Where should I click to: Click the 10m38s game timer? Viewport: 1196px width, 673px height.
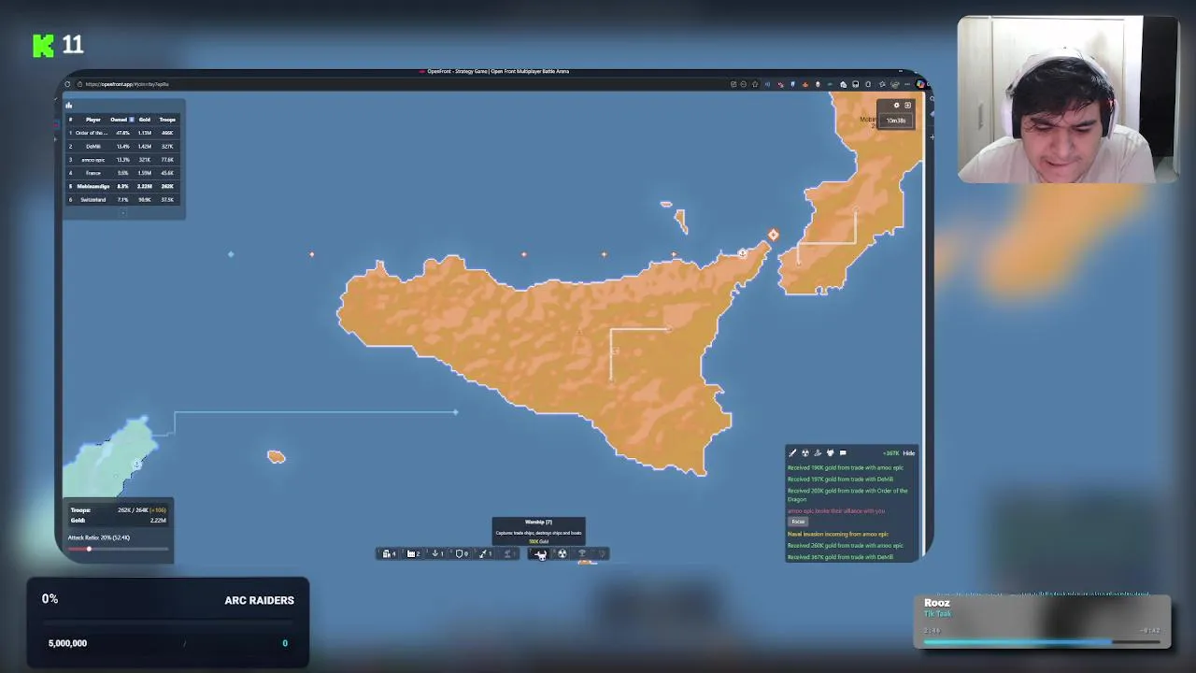pos(896,121)
